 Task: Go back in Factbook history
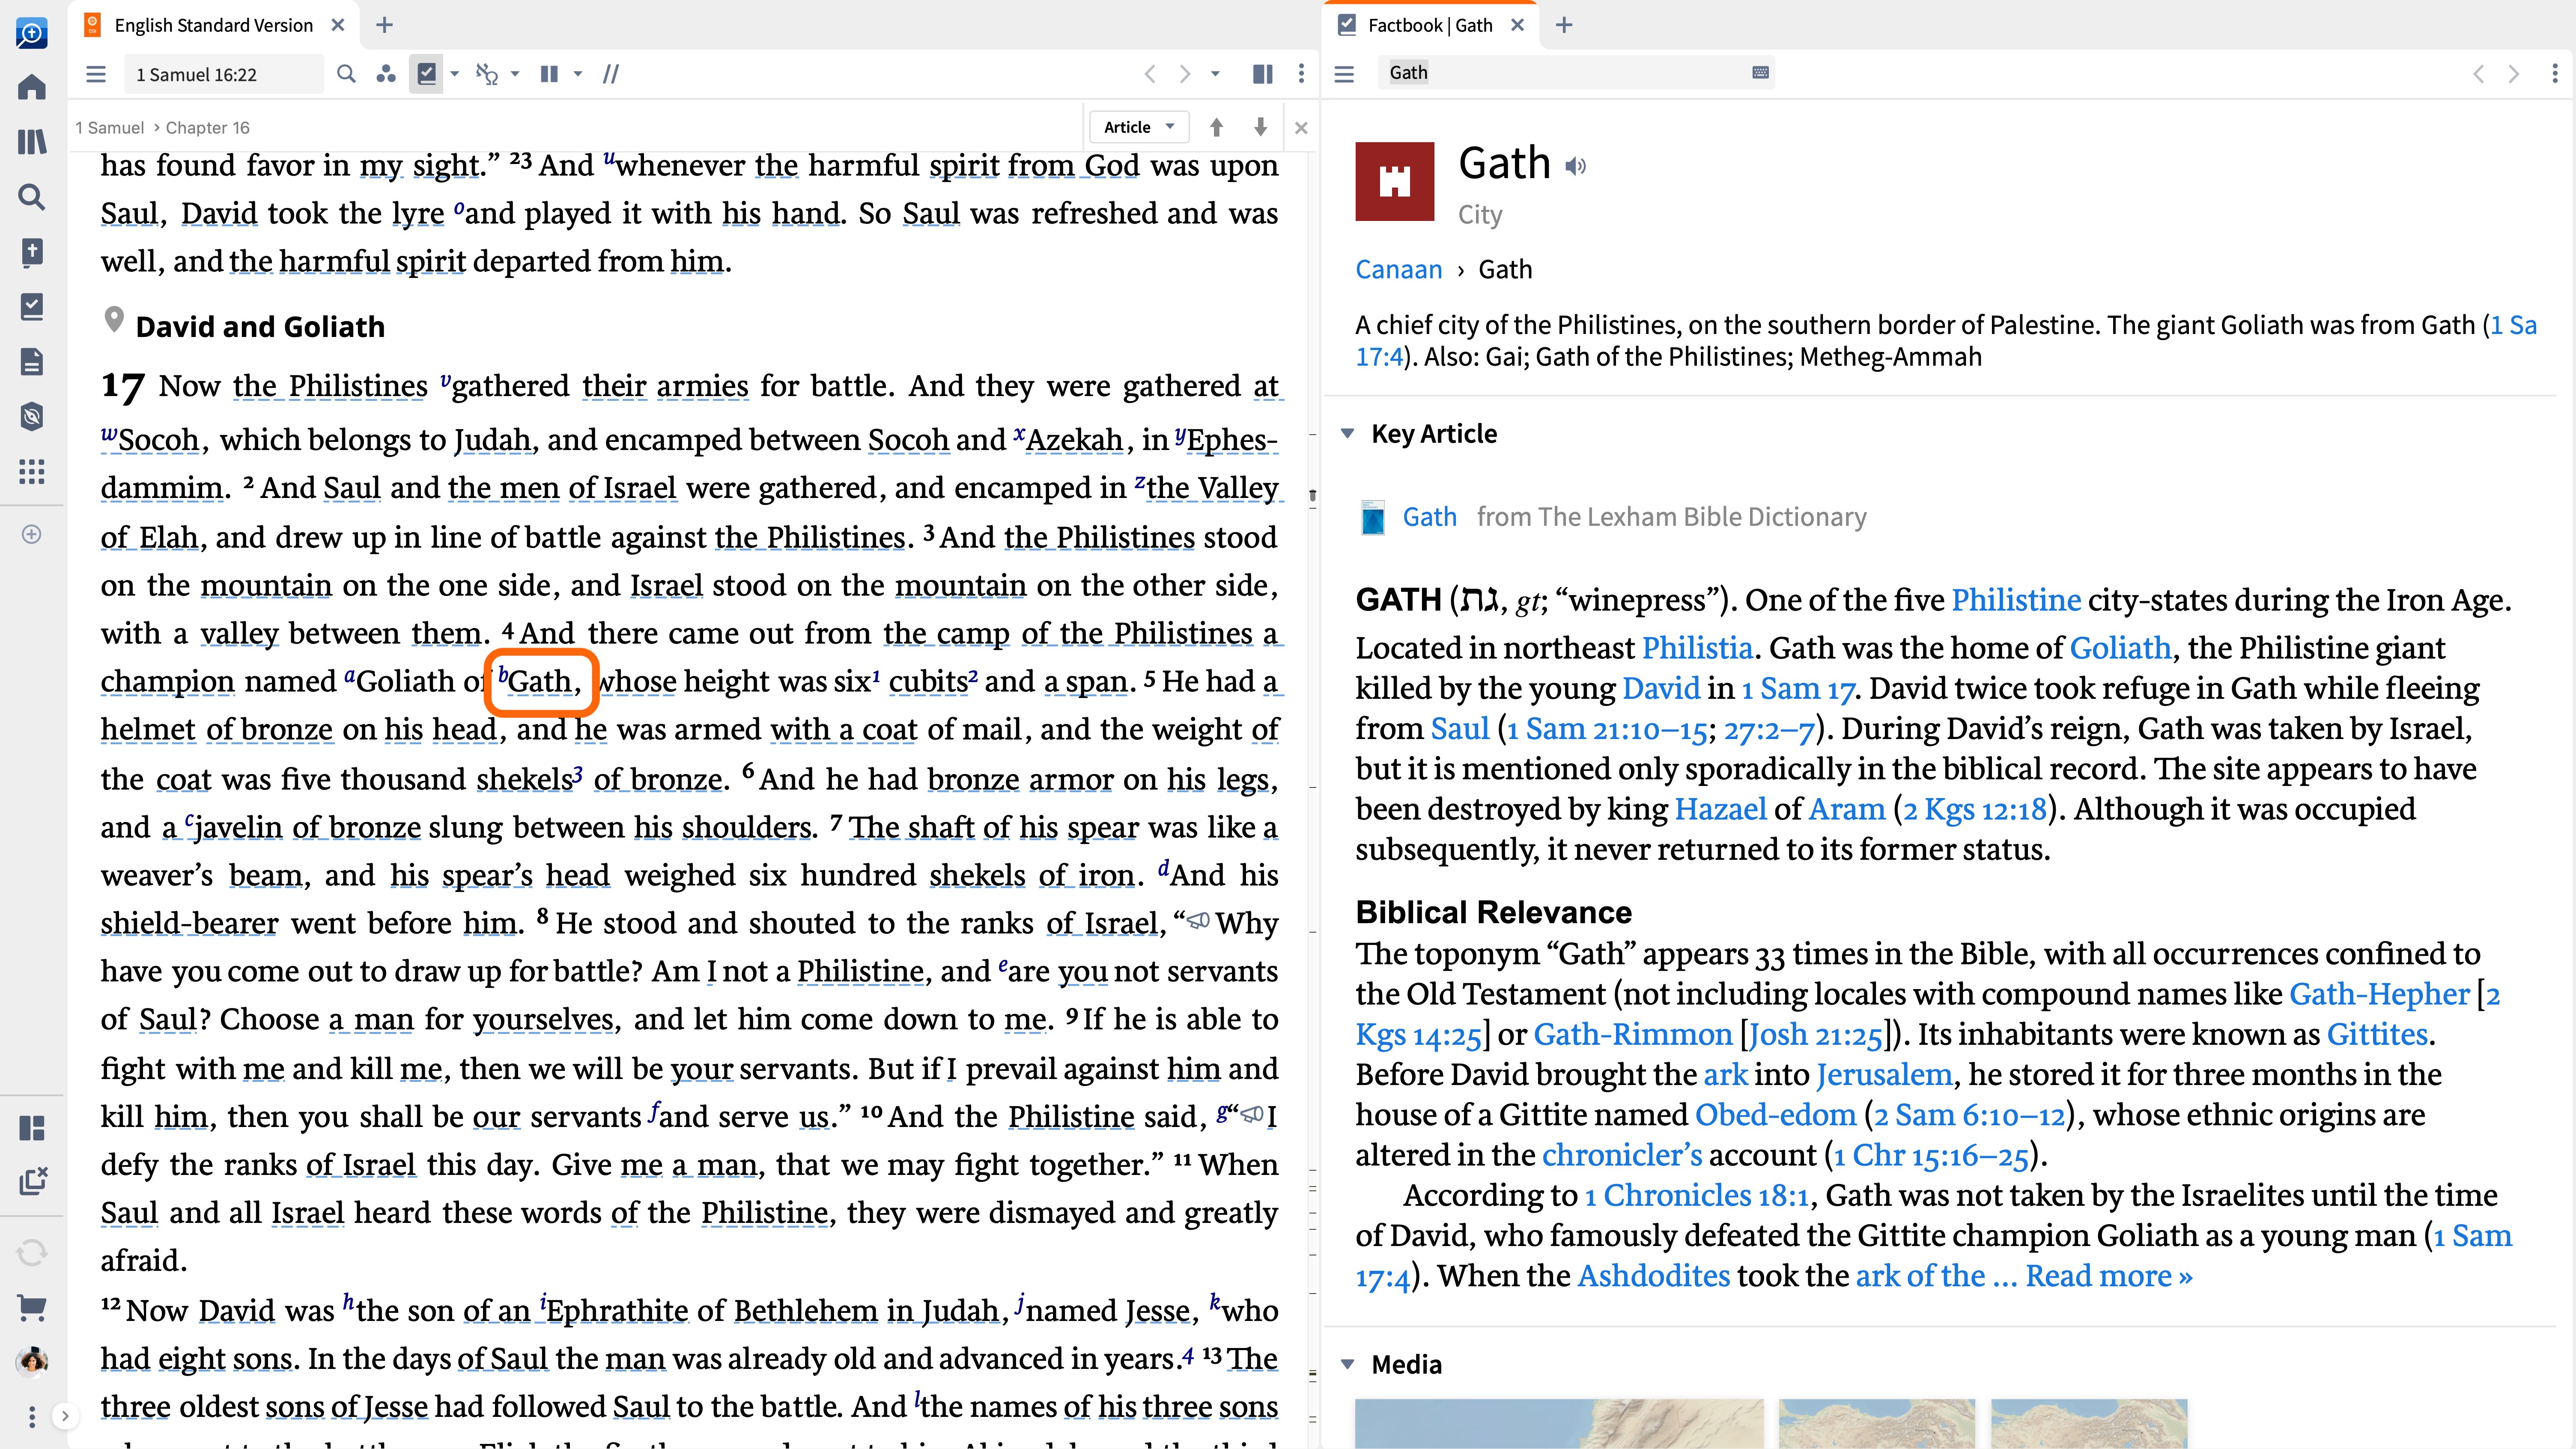pyautogui.click(x=2478, y=74)
